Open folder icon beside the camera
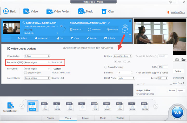This screenshot has height=123, width=187. [184, 59]
